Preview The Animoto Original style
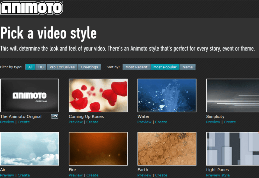Screen dimensions: 259x178 [7, 122]
